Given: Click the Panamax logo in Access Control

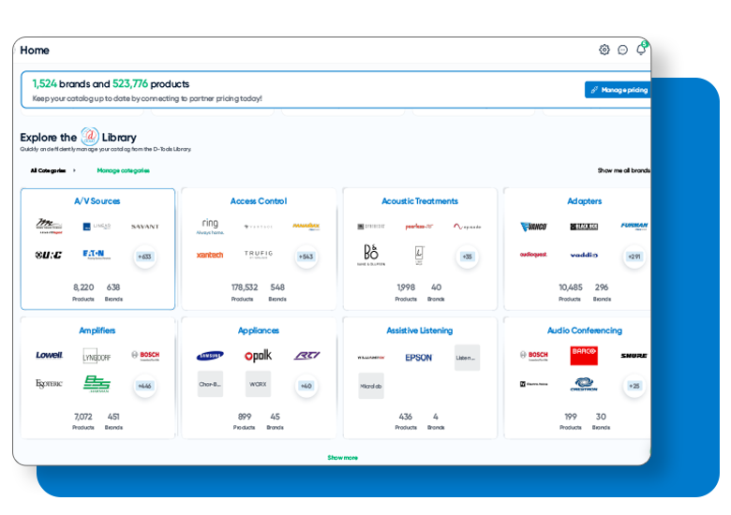Looking at the screenshot, I should coord(306,227).
